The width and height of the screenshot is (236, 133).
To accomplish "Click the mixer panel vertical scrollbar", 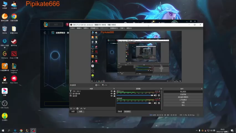I will [x=162, y=100].
